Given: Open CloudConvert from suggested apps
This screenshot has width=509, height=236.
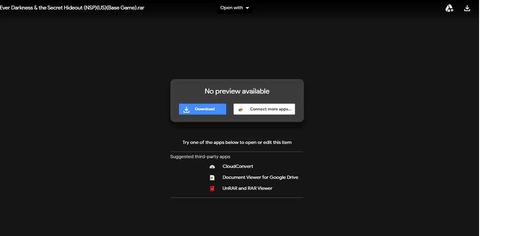Looking at the screenshot, I should (238, 167).
